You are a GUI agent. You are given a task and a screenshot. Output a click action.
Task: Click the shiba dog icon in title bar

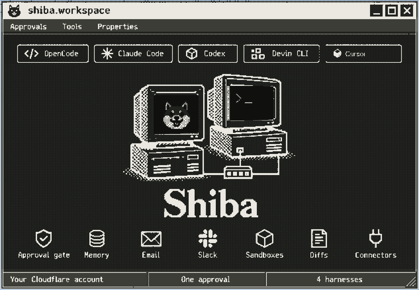(x=14, y=11)
